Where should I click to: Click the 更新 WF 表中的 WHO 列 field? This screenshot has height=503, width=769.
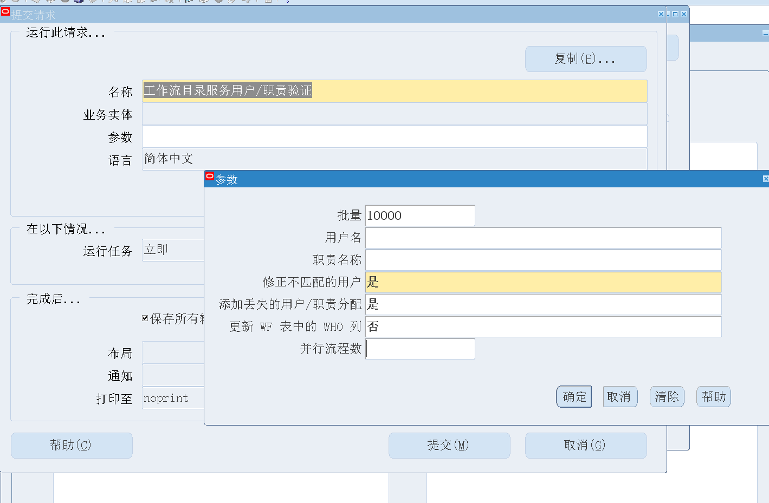pyautogui.click(x=543, y=326)
